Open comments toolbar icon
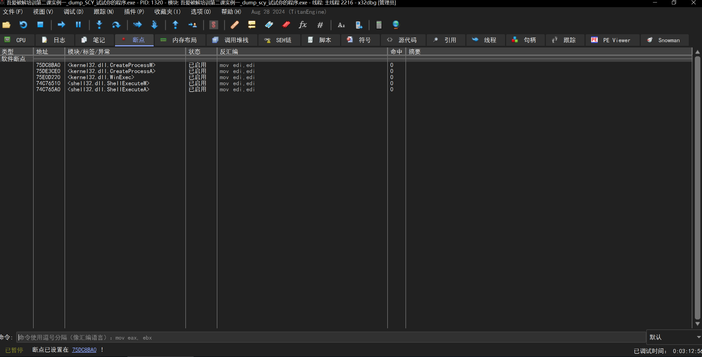702x357 pixels. tap(252, 25)
